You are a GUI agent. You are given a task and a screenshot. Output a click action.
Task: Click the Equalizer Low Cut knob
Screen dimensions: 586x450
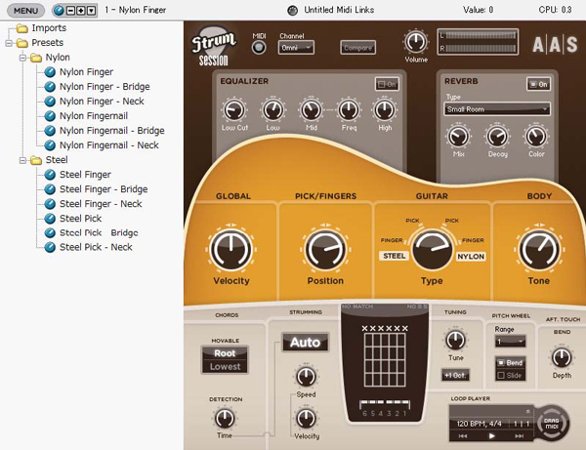coord(234,110)
